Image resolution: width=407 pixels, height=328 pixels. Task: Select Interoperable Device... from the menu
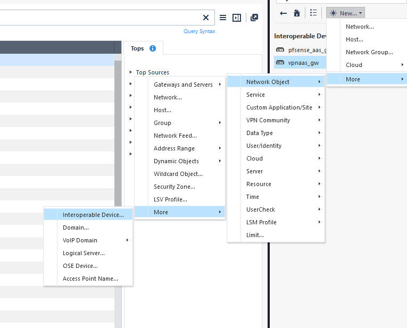[93, 215]
